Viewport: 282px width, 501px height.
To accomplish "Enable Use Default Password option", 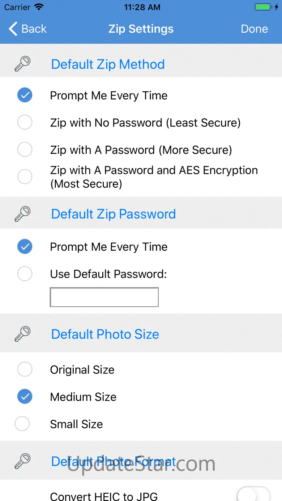I will (x=25, y=274).
